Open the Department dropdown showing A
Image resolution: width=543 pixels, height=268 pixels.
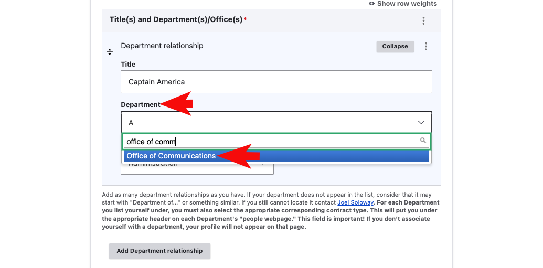(276, 123)
